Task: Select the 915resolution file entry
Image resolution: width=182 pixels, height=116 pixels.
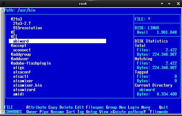Action: coord(27,28)
